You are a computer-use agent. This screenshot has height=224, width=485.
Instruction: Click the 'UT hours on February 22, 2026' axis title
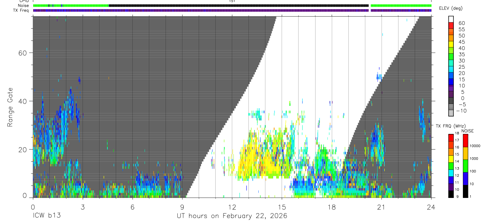pyautogui.click(x=232, y=216)
